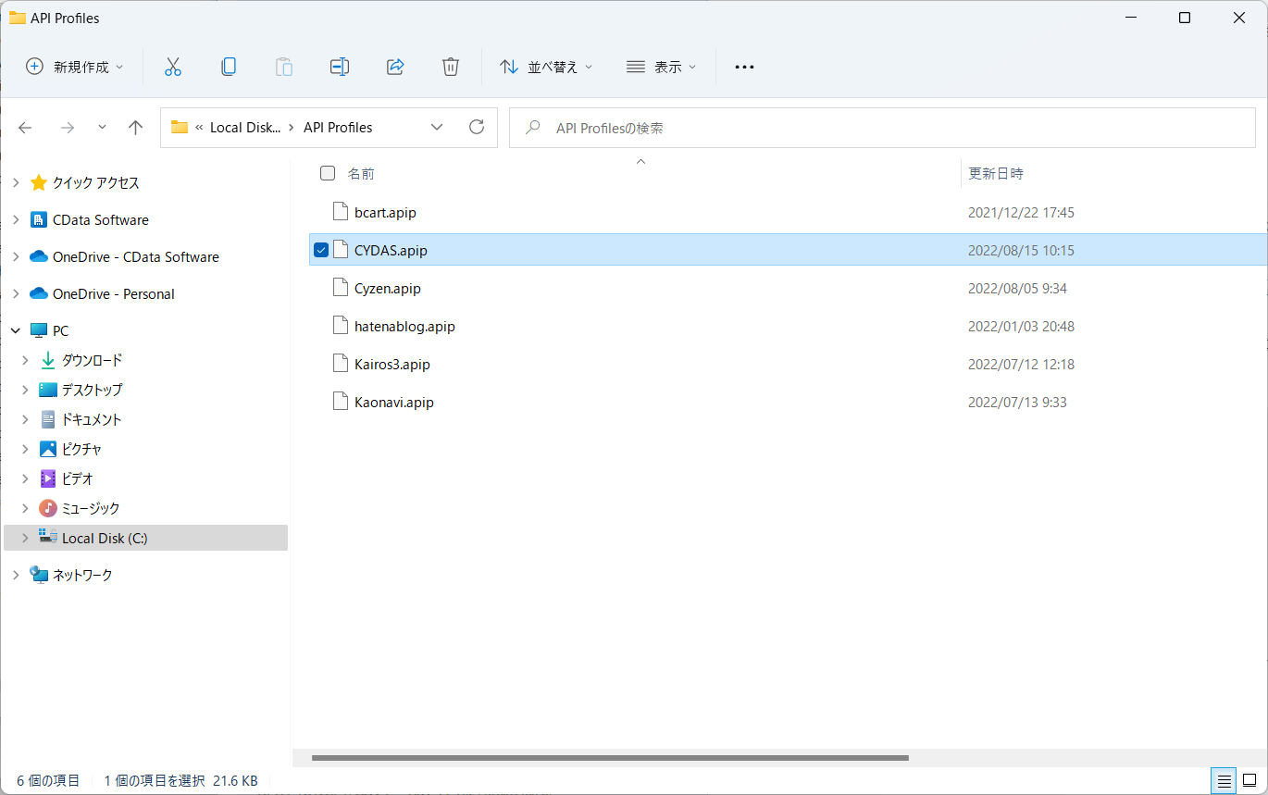Viewport: 1268px width, 795px height.
Task: Click the bcart.apip file icon
Action: click(340, 212)
